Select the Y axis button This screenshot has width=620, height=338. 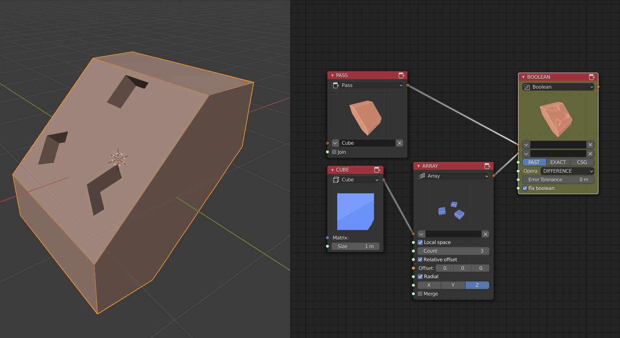point(453,285)
